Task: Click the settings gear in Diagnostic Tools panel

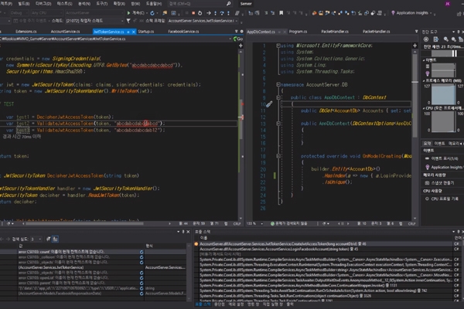Action: click(426, 39)
